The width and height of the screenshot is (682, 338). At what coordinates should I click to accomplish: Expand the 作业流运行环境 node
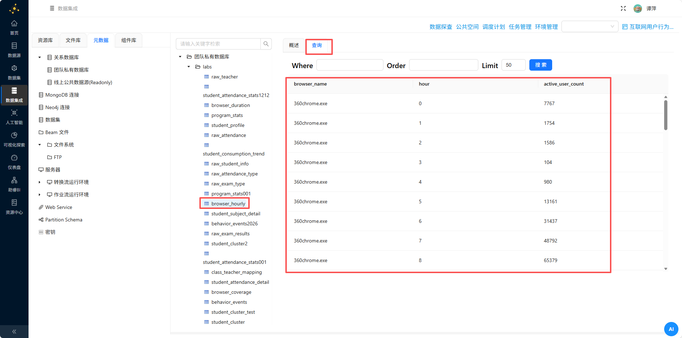click(40, 195)
